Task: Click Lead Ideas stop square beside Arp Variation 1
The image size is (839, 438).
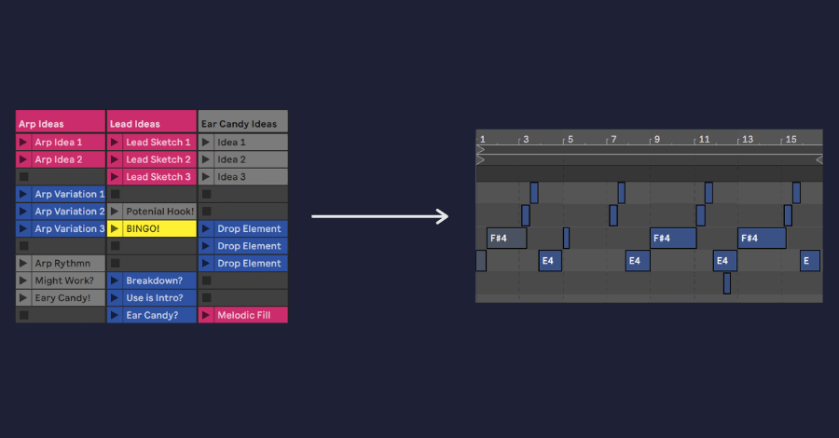Action: (115, 194)
